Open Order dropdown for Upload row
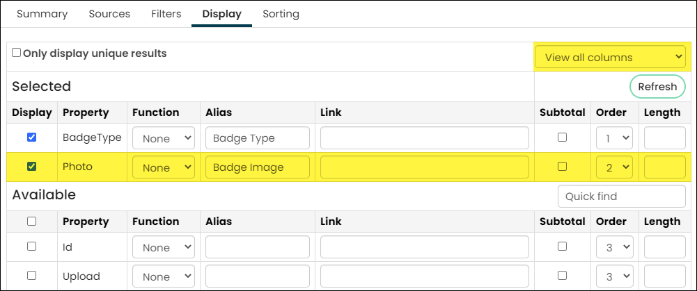 click(x=614, y=276)
